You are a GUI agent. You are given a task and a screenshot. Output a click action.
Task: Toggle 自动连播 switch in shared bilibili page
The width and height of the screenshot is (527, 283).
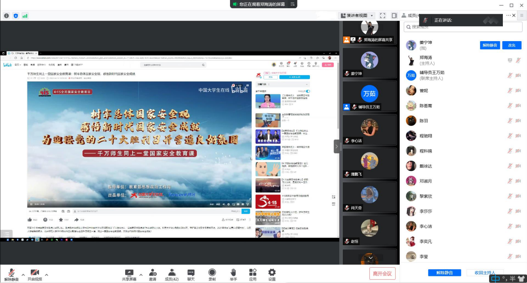[x=308, y=91]
